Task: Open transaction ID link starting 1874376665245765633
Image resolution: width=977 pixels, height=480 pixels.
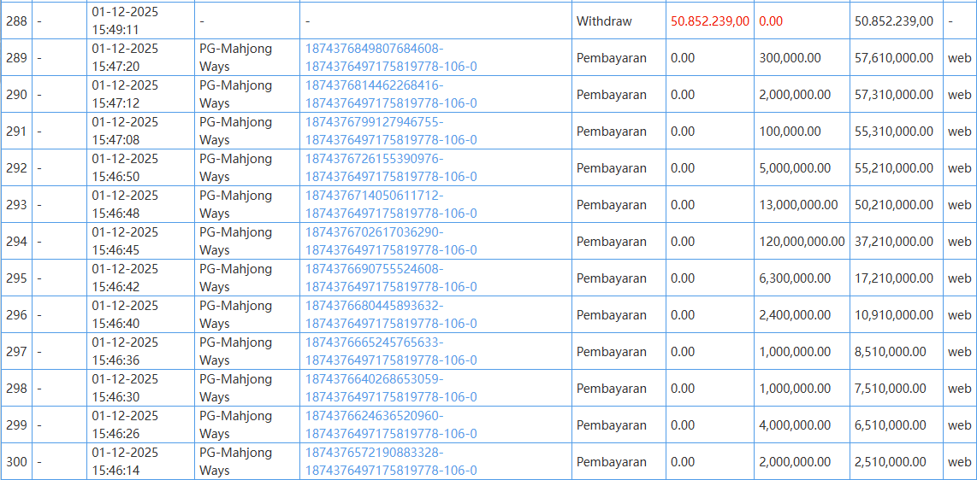Action: point(391,351)
